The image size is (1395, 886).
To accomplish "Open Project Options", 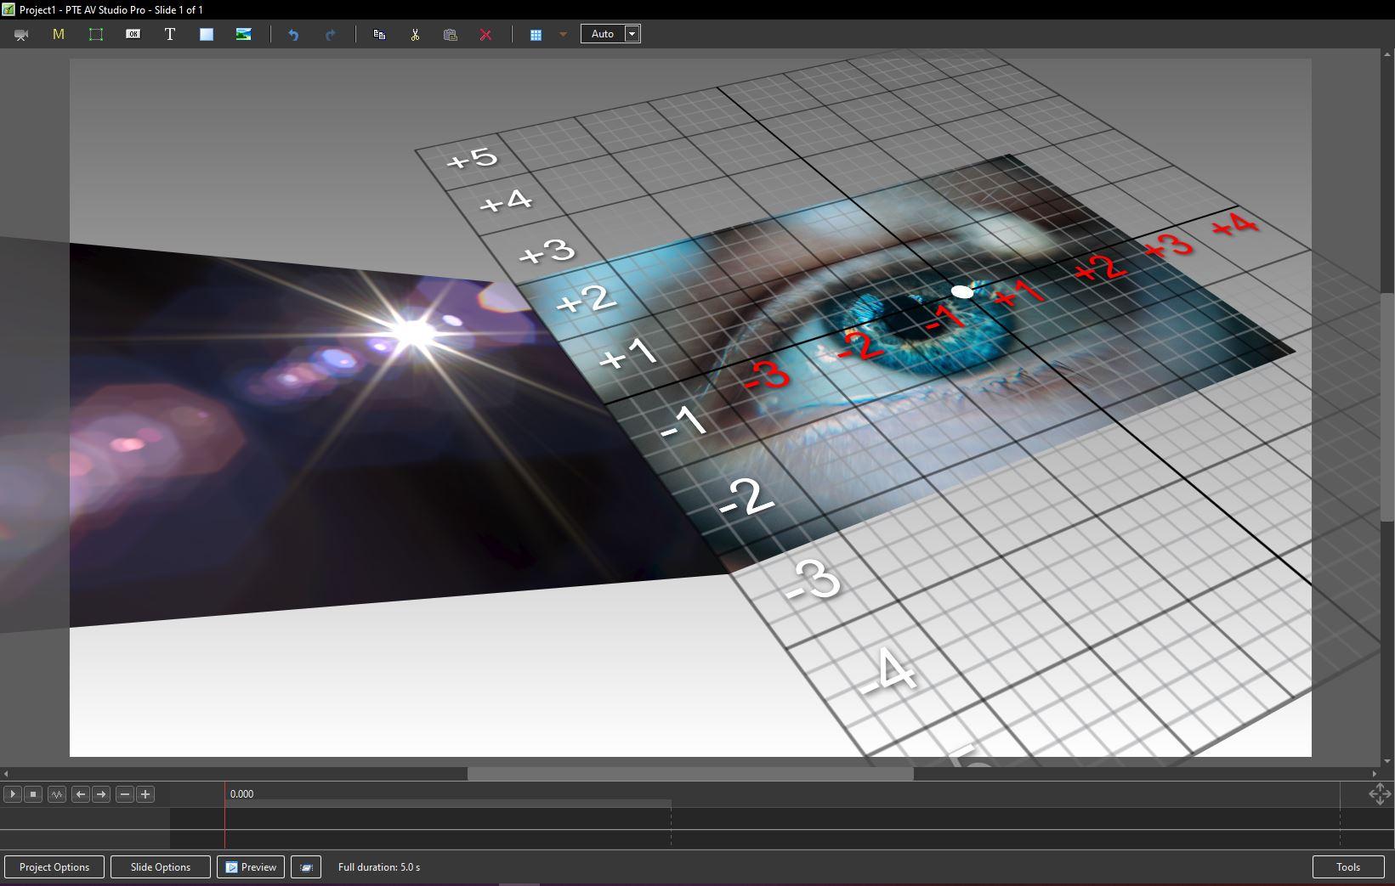I will (54, 867).
